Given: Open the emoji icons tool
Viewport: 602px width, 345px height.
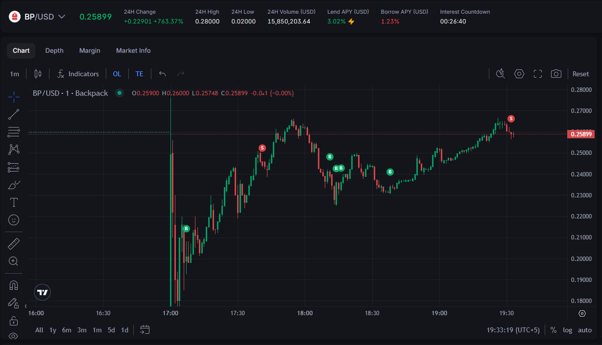Looking at the screenshot, I should [14, 220].
